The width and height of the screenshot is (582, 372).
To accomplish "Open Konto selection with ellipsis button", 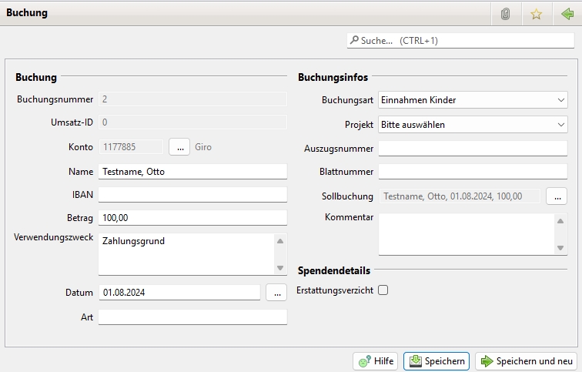I will point(178,147).
